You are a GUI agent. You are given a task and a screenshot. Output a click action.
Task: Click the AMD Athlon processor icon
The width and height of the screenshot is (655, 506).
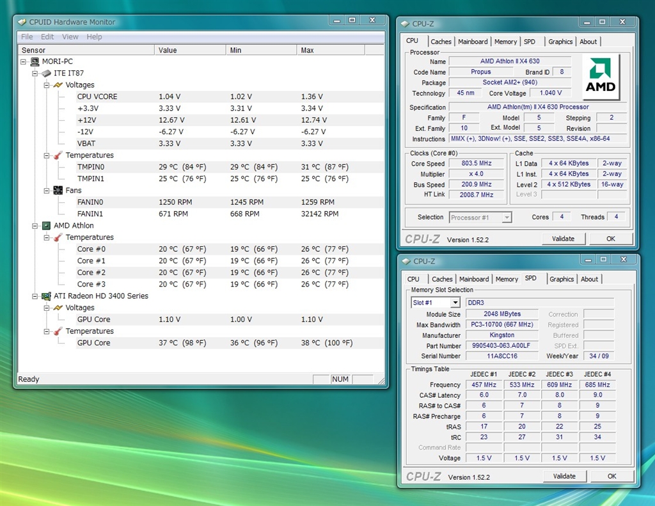click(46, 226)
